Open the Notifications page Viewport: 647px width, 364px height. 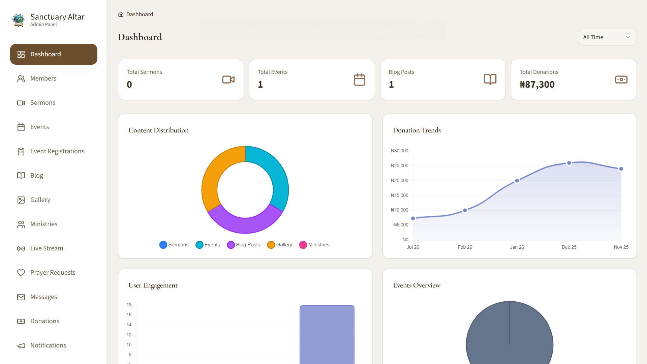coord(54,345)
